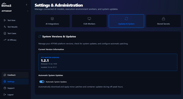Collapse the sidebar with the chevron arrow

click(x=26, y=5)
